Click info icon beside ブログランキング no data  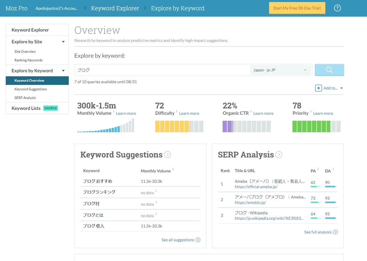156,191
